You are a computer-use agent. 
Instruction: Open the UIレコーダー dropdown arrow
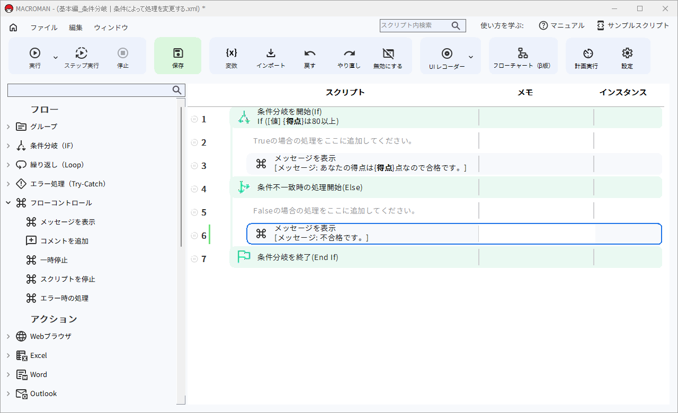[471, 57]
